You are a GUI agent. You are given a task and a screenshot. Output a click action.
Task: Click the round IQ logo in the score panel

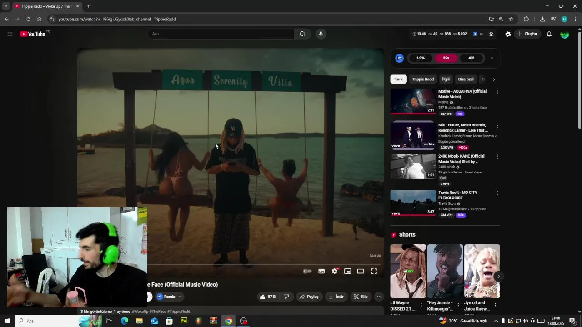[x=400, y=58]
